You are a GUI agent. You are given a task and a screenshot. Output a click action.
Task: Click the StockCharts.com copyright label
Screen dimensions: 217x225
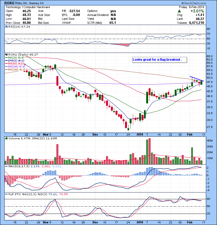click(194, 3)
